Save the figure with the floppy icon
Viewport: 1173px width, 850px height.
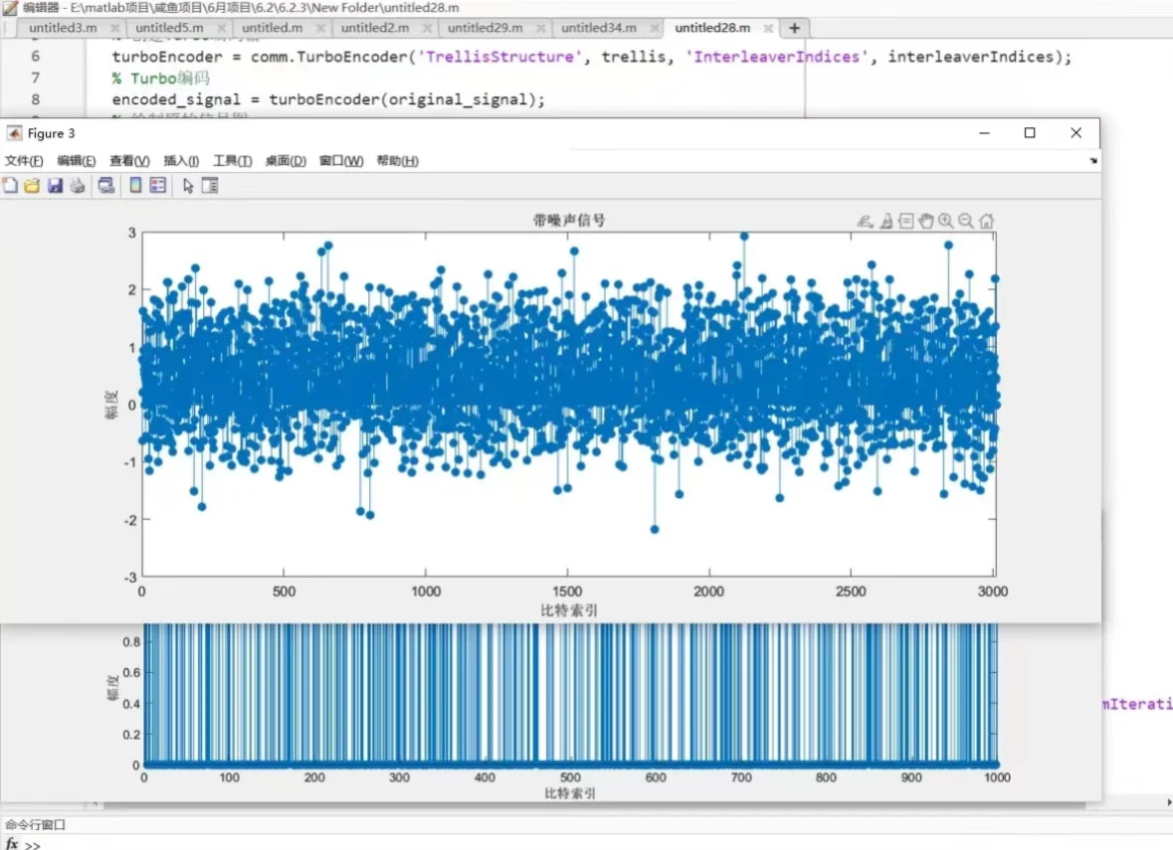pyautogui.click(x=55, y=185)
